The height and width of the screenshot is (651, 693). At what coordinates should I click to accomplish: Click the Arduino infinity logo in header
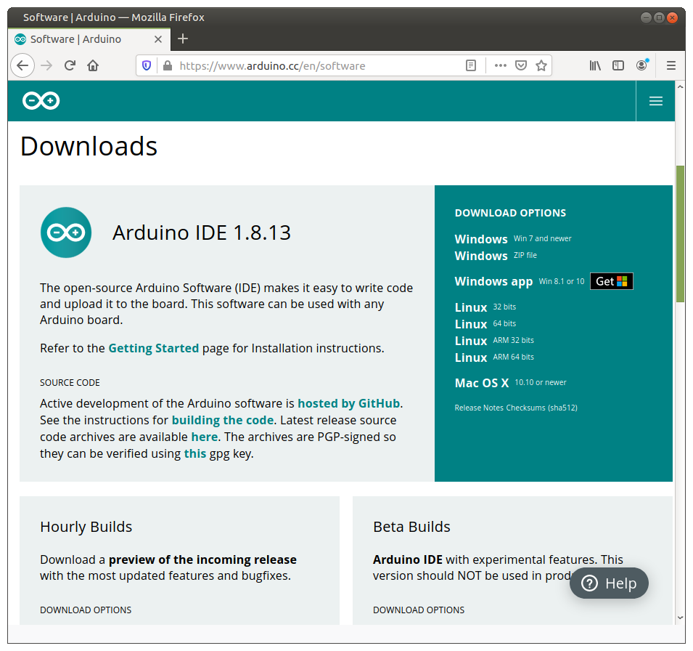tap(41, 101)
